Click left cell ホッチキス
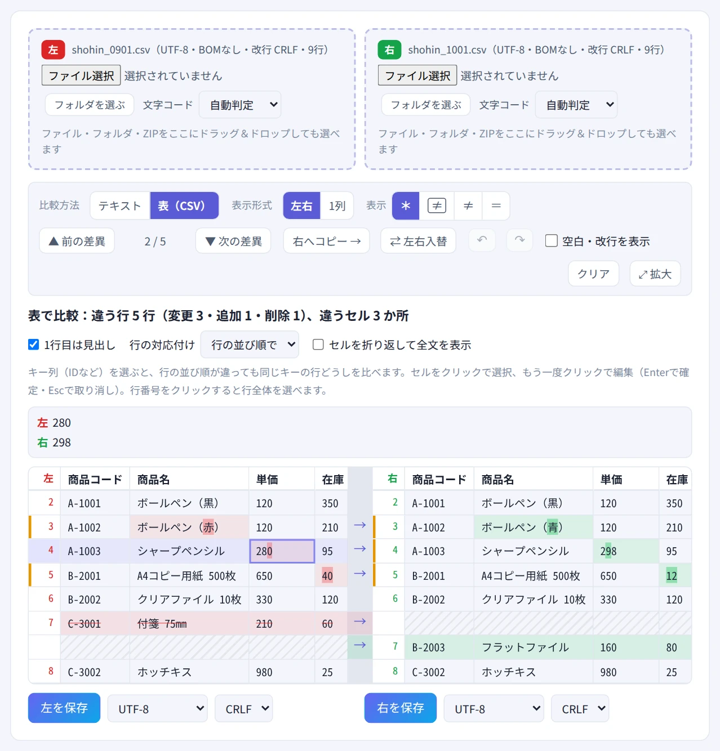The width and height of the screenshot is (720, 751). click(189, 672)
